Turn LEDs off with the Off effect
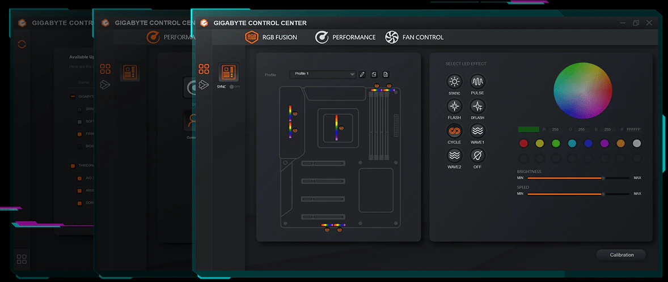This screenshot has width=668, height=282. [477, 155]
